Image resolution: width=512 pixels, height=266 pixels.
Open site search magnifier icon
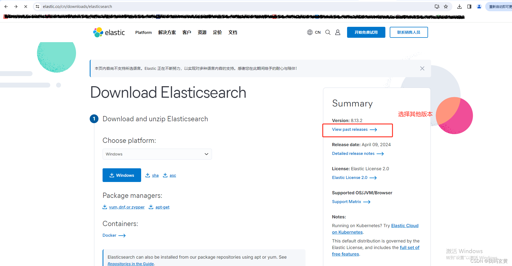tap(328, 32)
